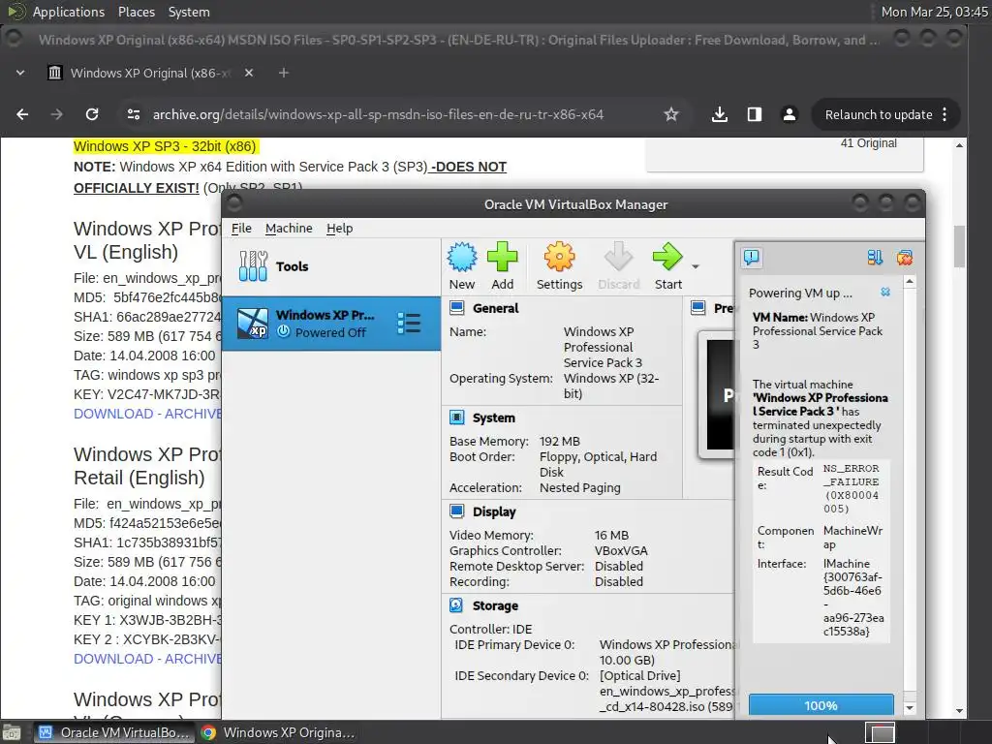
Task: Go forward in Chrome browser
Action: point(57,114)
